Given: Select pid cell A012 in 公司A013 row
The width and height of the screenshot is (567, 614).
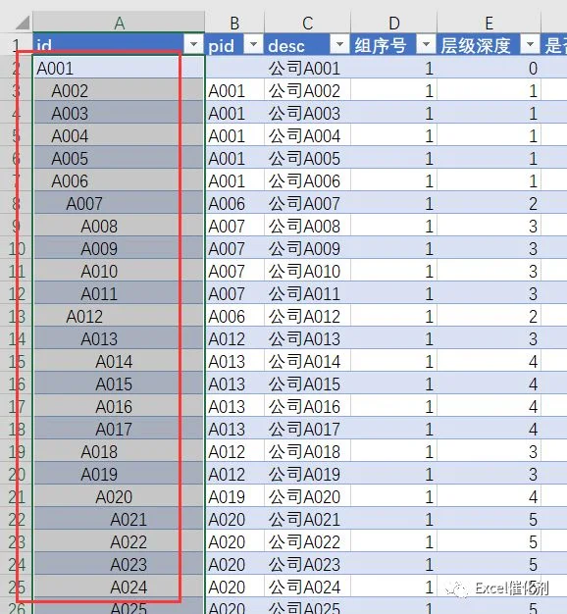Looking at the screenshot, I should pos(234,339).
